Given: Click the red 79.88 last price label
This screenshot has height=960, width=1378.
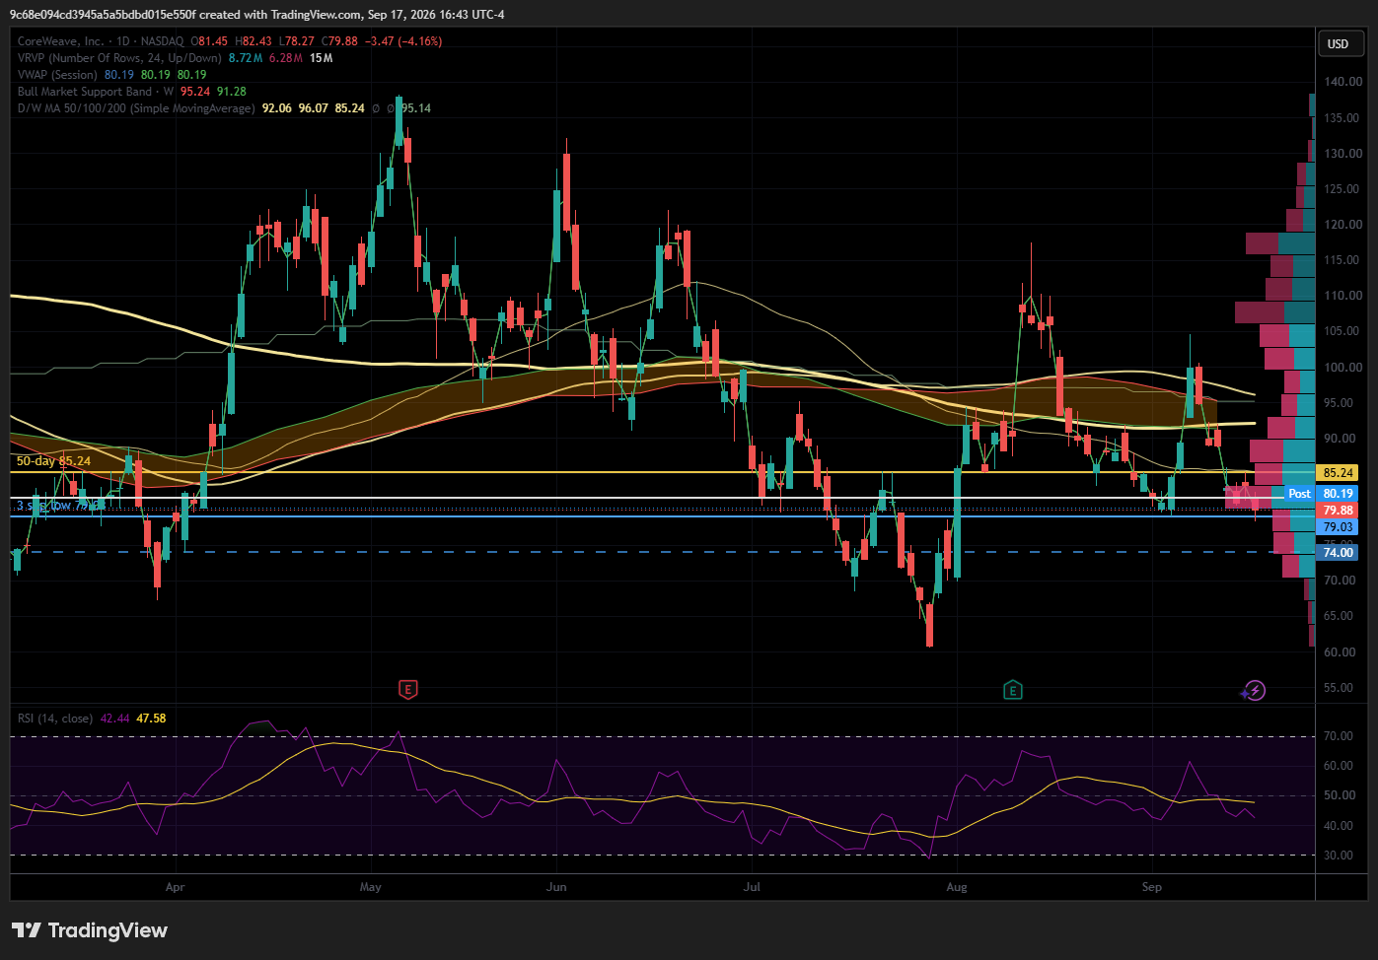Looking at the screenshot, I should coord(1339,511).
